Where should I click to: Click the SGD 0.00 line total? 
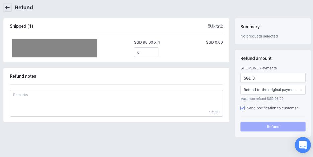[214, 42]
